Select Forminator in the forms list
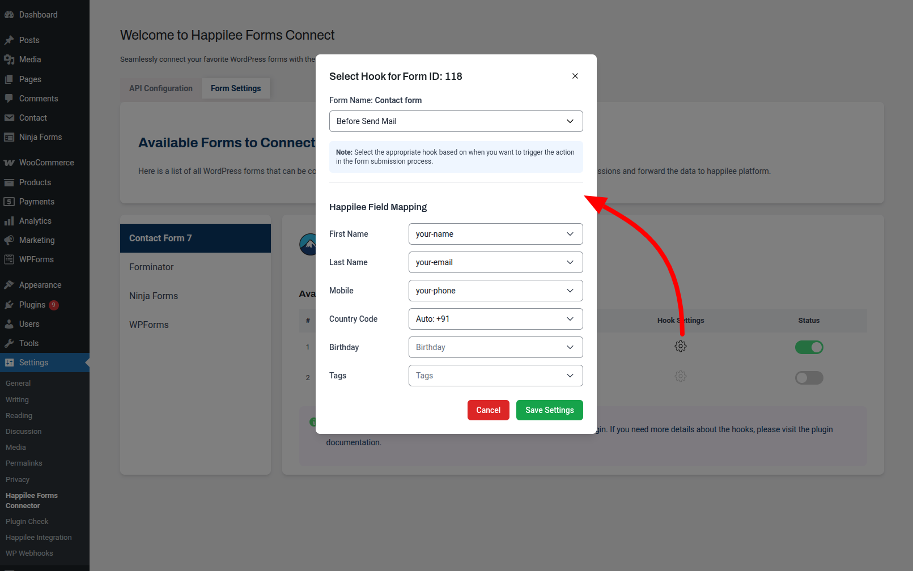Screen dimensions: 913x571 pyautogui.click(x=151, y=267)
